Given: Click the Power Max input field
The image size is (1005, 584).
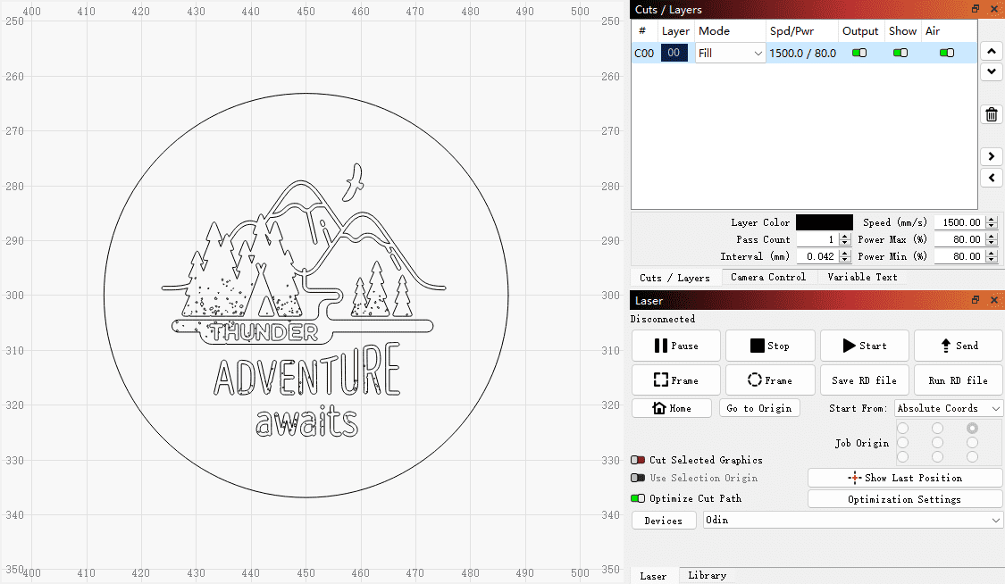Looking at the screenshot, I should pos(960,239).
